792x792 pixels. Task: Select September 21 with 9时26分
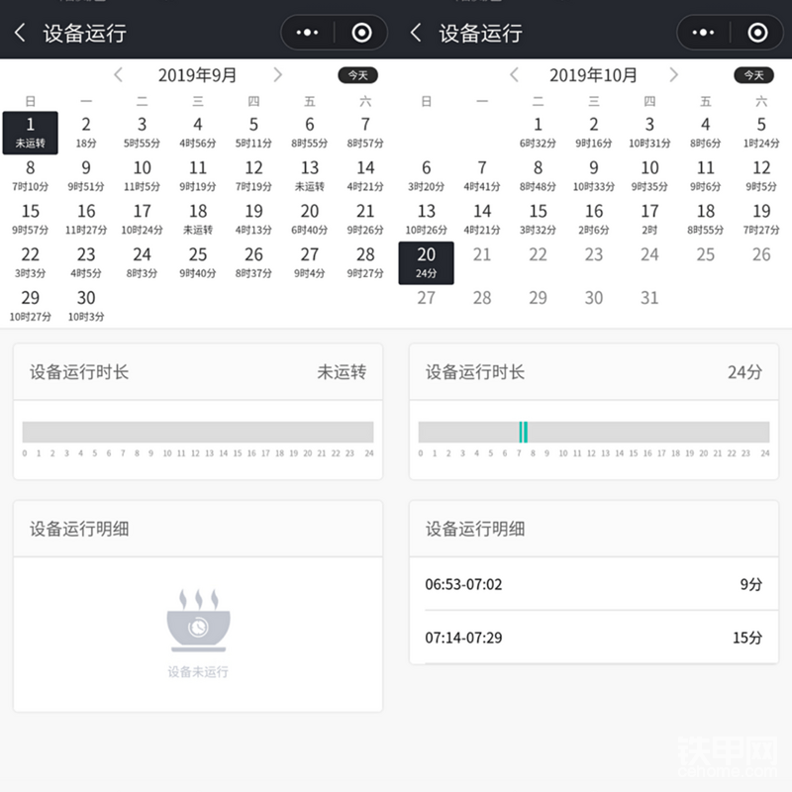pos(365,220)
